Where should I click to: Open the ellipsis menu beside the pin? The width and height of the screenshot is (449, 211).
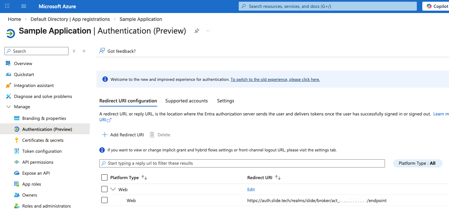tap(208, 31)
